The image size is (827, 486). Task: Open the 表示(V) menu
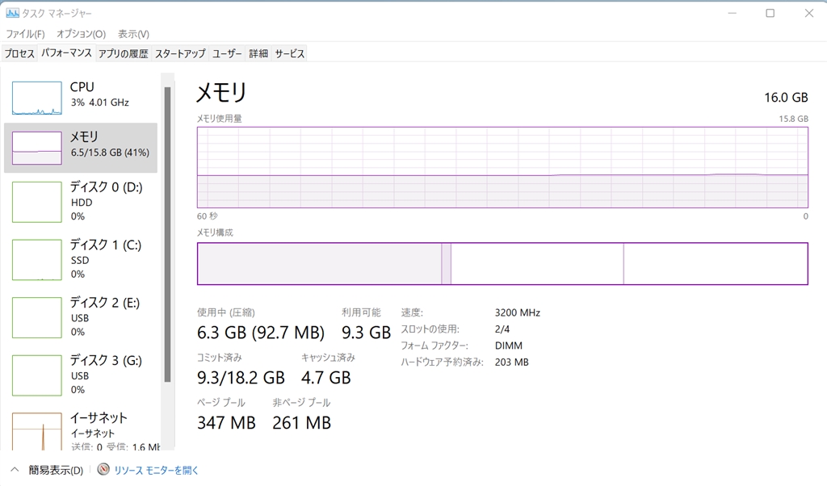coord(133,34)
